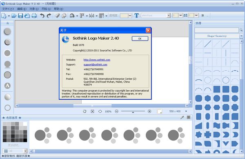Click the Print icon in toolbar
The width and height of the screenshot is (245, 159).
pos(34,16)
